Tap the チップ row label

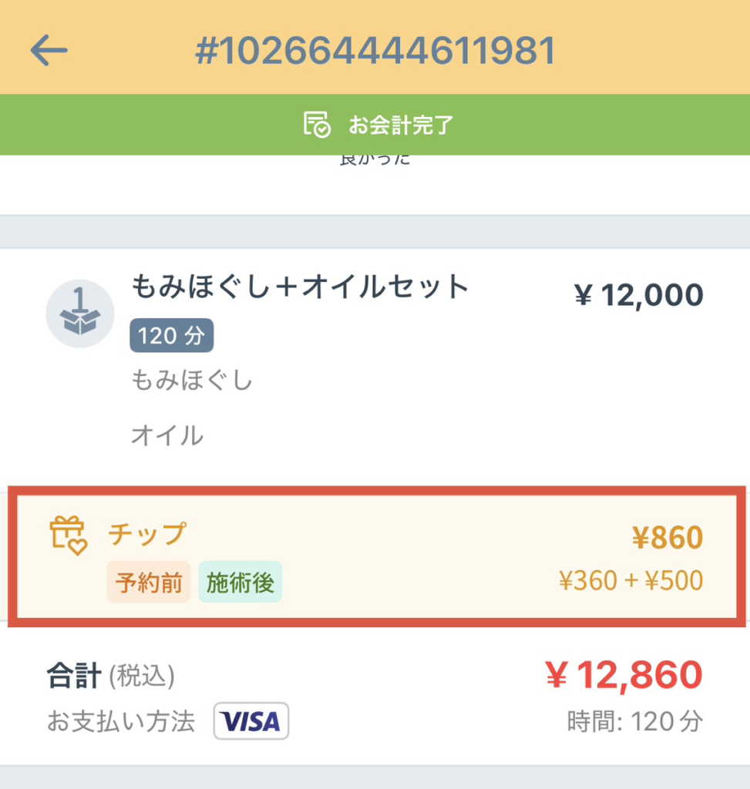click(x=146, y=533)
